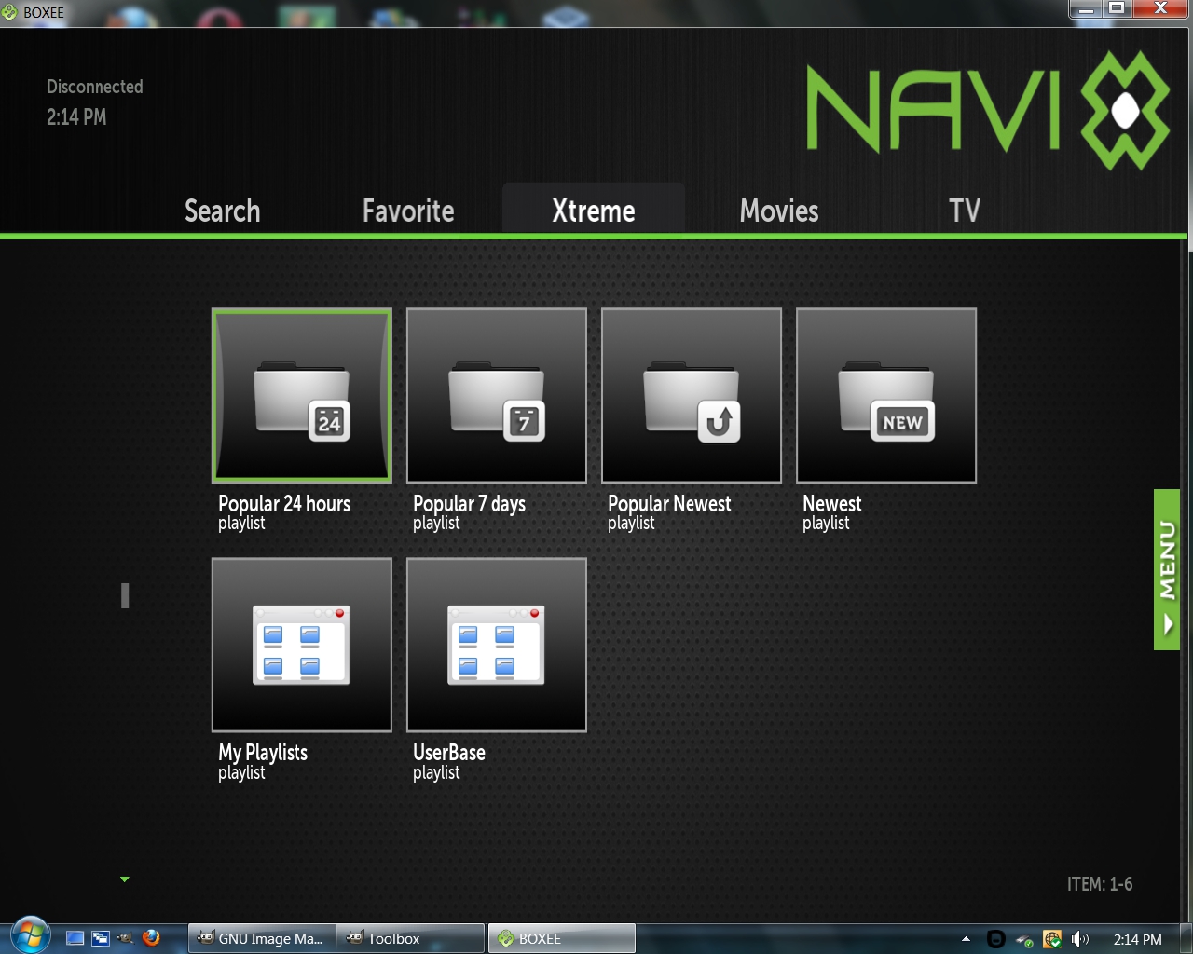Expand the green MENU side panel
Screen dimensions: 1193x954
pyautogui.click(x=1167, y=569)
